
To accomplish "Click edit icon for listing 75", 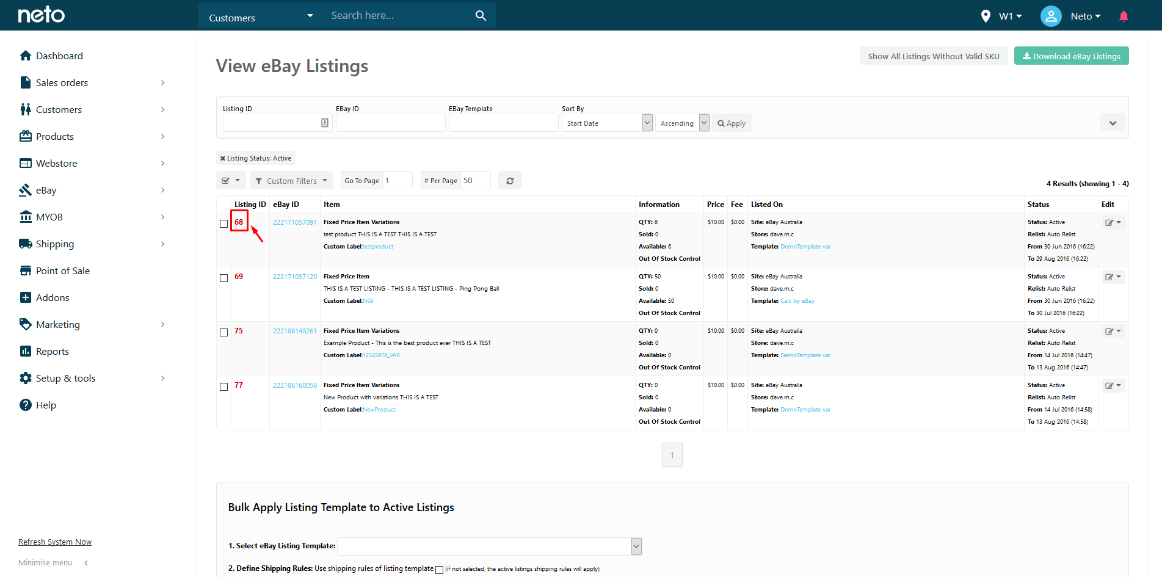I will (x=1113, y=331).
